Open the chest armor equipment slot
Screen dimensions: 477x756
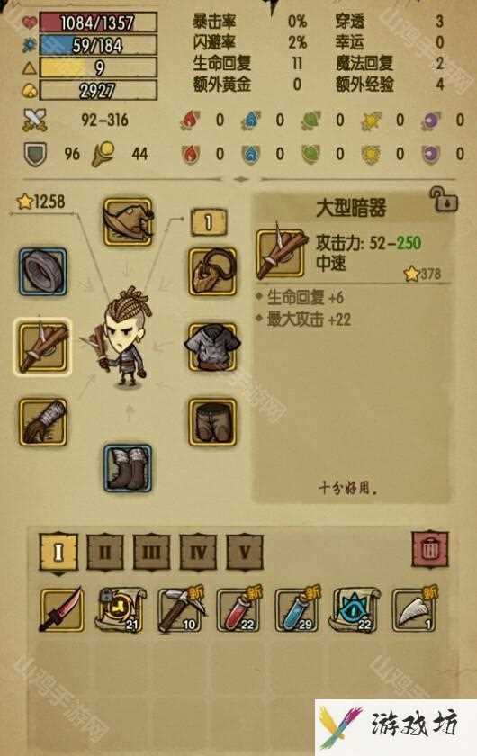click(x=212, y=346)
